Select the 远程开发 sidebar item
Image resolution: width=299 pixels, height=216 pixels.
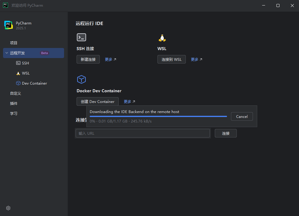34,53
